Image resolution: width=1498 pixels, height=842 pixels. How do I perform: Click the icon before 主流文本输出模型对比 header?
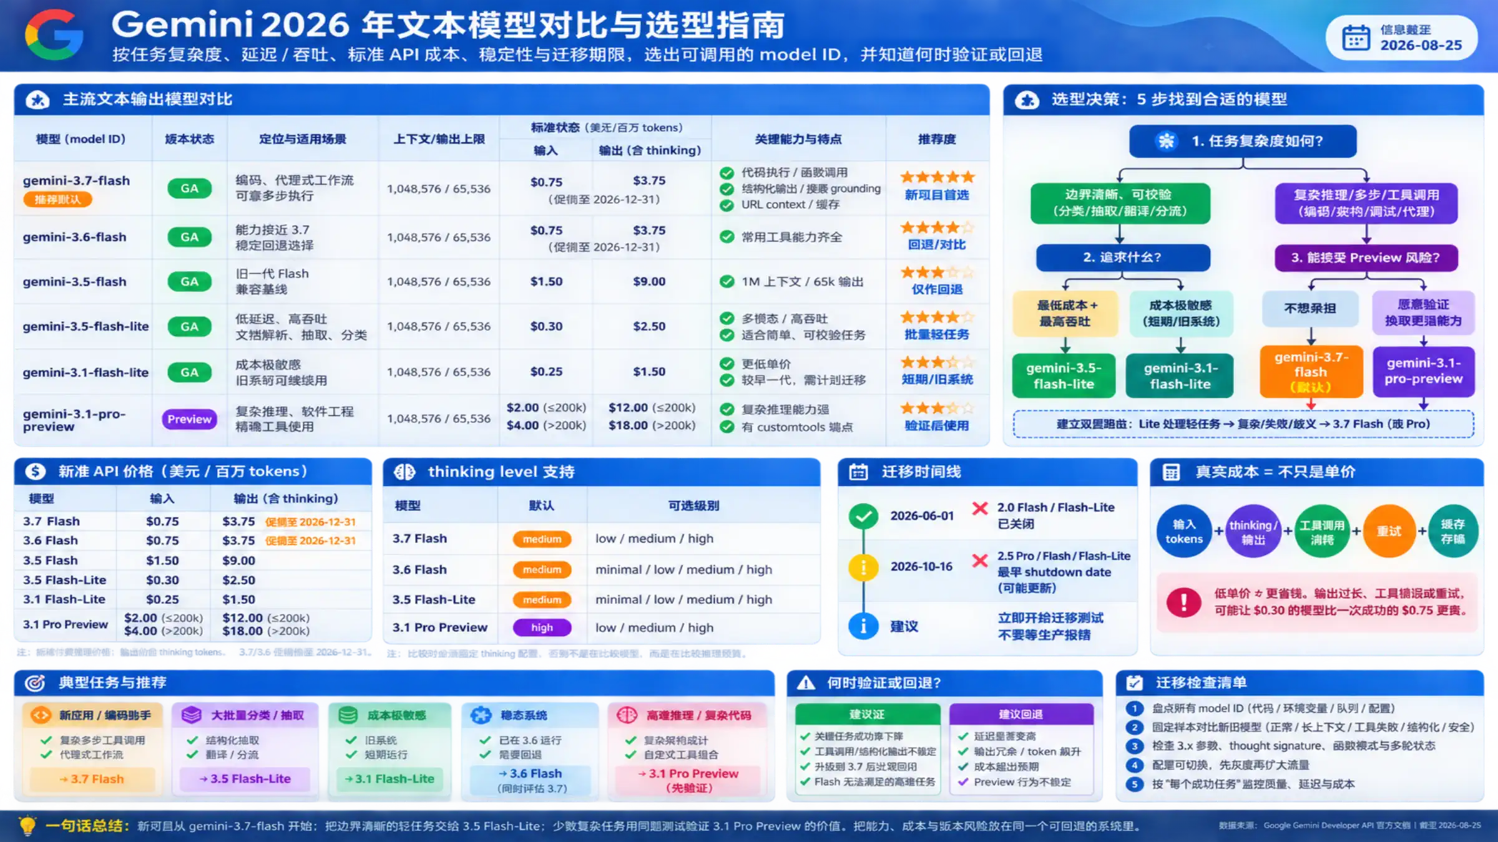click(37, 100)
